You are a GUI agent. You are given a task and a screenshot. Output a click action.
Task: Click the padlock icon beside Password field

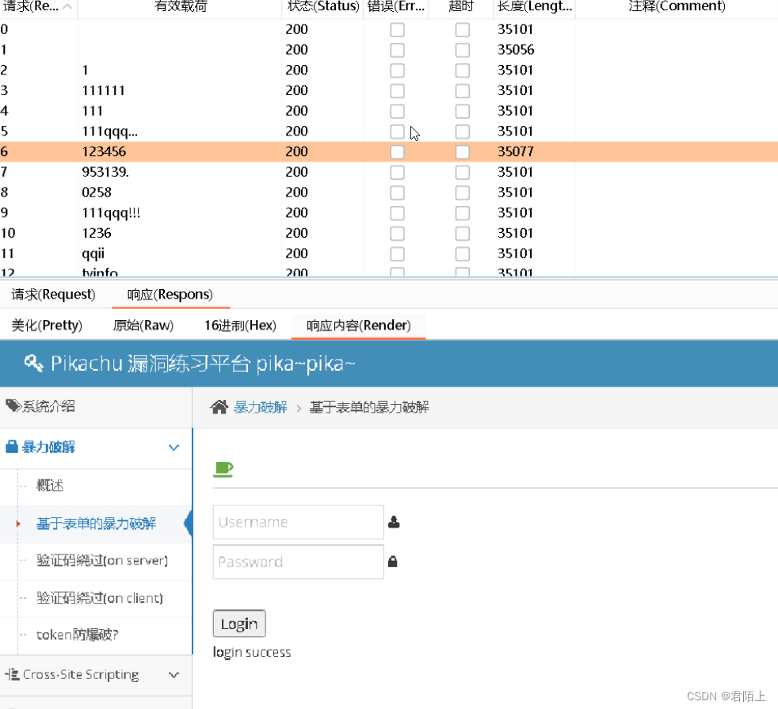pyautogui.click(x=392, y=562)
